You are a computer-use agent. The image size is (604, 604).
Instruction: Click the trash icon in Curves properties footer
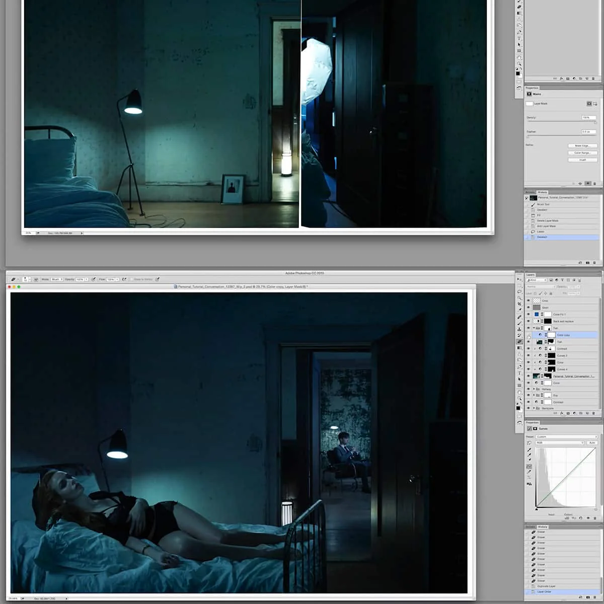coord(594,518)
